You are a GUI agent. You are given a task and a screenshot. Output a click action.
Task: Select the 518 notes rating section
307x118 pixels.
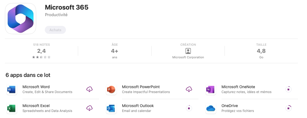[41, 51]
